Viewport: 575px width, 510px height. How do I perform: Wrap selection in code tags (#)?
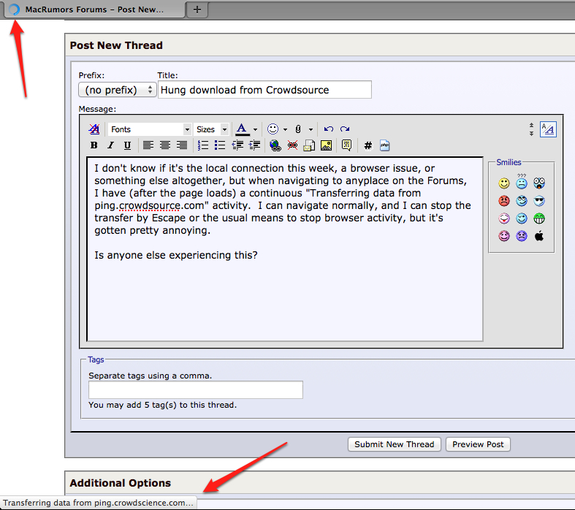point(368,145)
